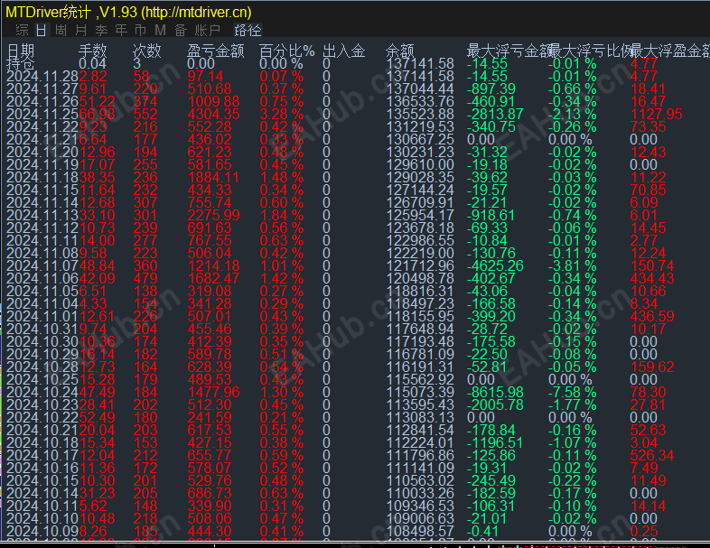Select the 日 (daily) tab
This screenshot has height=548, width=710.
(x=42, y=31)
